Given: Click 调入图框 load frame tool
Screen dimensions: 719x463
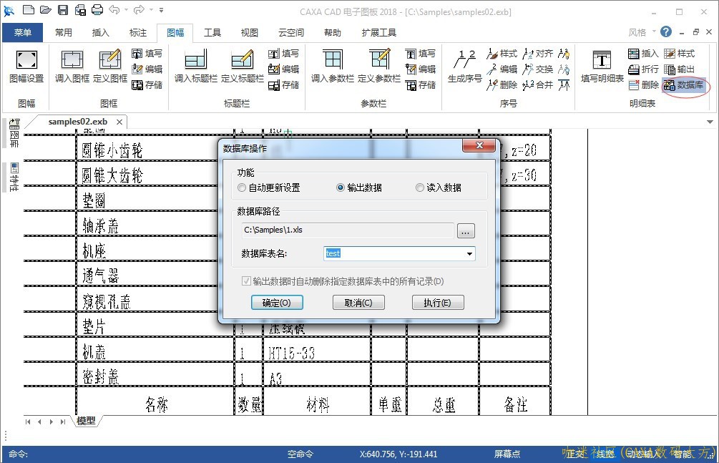Looking at the screenshot, I should (72, 67).
